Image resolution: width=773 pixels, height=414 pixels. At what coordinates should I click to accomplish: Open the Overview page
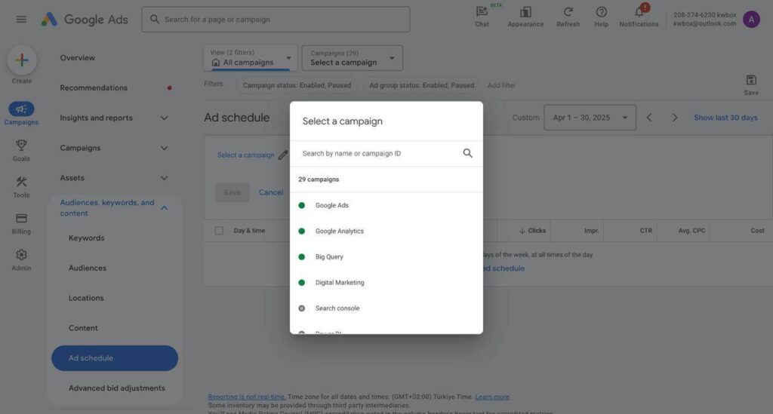tap(78, 57)
